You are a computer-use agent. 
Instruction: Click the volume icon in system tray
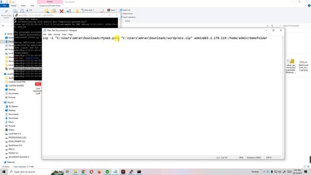pos(280,172)
